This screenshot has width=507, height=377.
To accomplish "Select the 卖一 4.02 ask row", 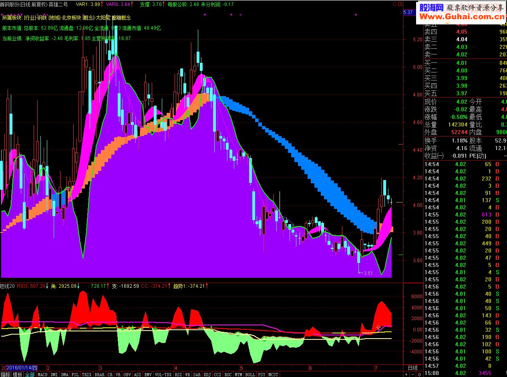I will (x=465, y=54).
